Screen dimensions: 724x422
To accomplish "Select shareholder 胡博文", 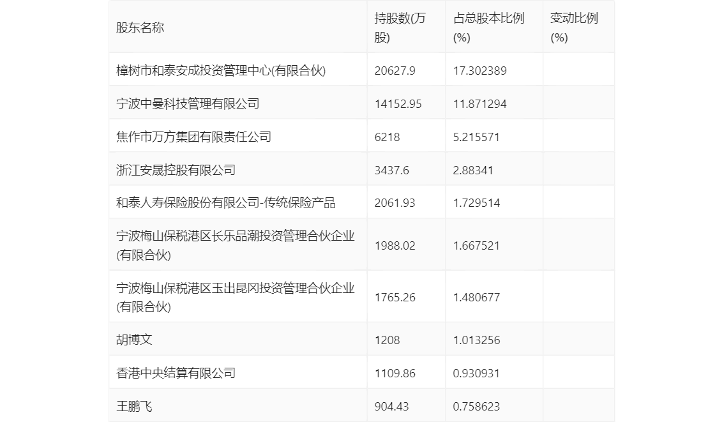I will pyautogui.click(x=134, y=340).
